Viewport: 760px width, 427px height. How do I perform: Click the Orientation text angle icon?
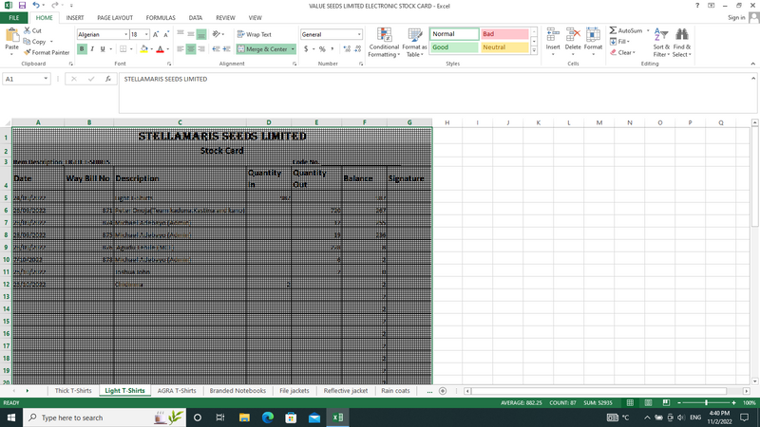pyautogui.click(x=217, y=34)
